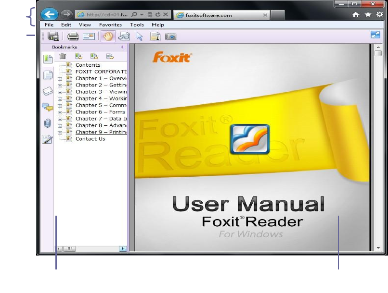Click the browser Home icon

tap(356, 14)
